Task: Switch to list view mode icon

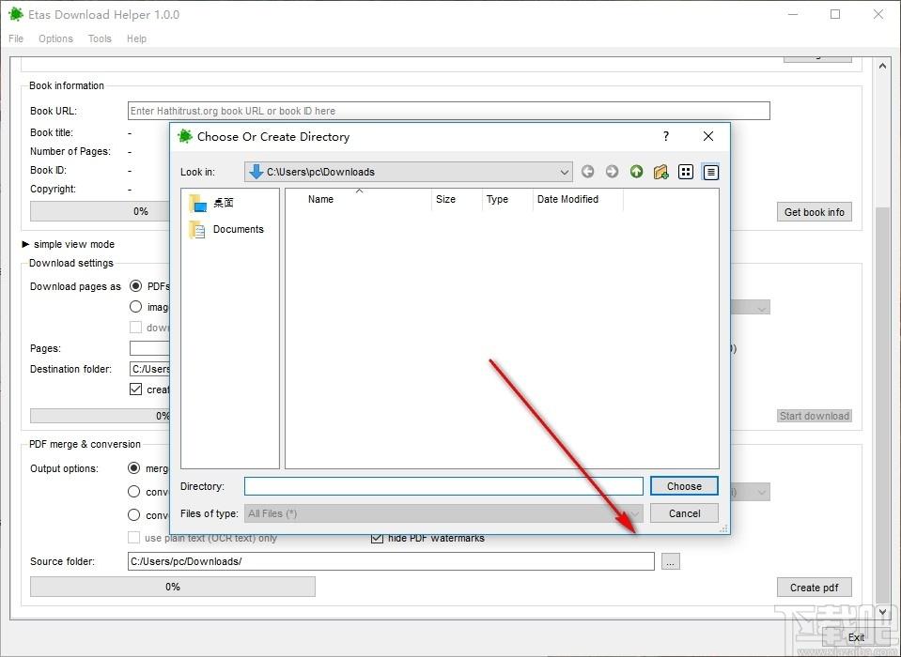Action: pos(686,172)
